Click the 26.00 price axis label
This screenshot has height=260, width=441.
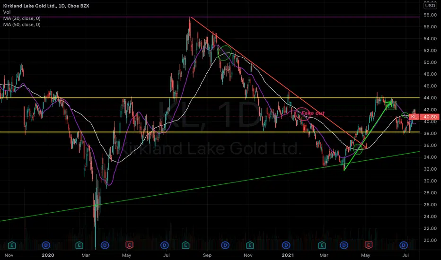(430, 205)
